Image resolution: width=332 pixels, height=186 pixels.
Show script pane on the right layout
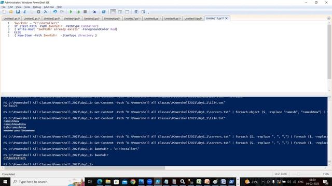pos(120,12)
